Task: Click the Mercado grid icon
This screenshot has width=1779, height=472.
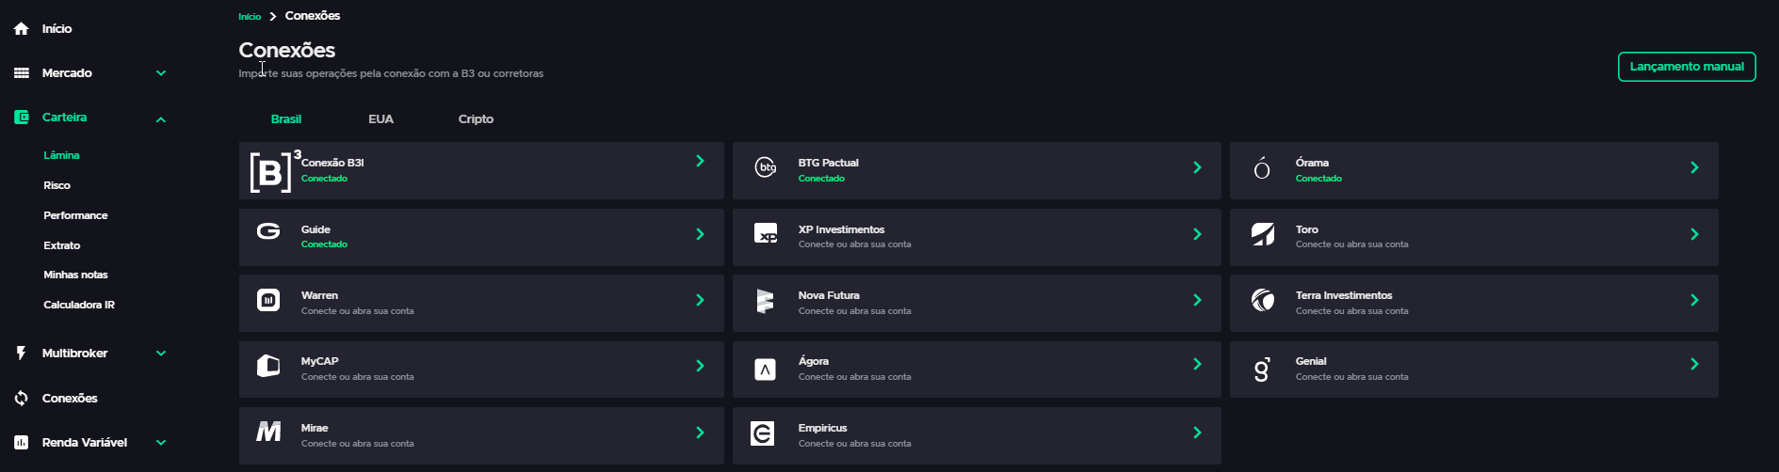Action: pos(21,73)
